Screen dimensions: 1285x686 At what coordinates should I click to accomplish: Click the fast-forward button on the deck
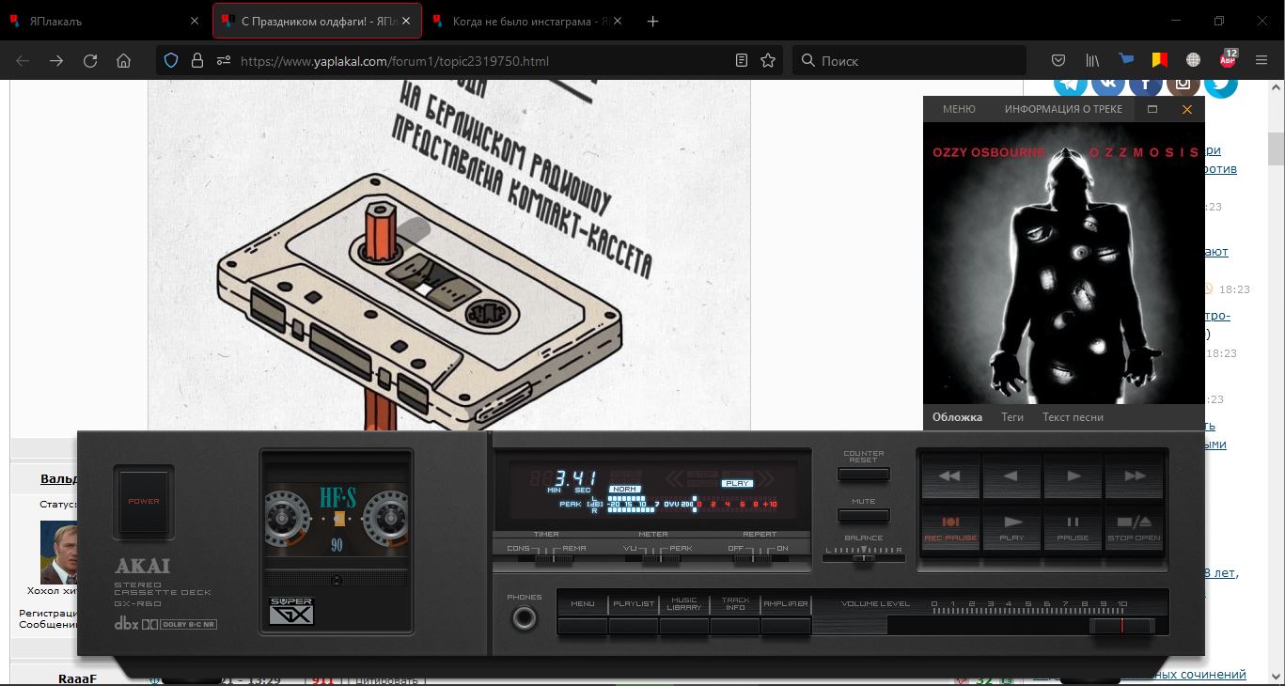[x=1134, y=476]
